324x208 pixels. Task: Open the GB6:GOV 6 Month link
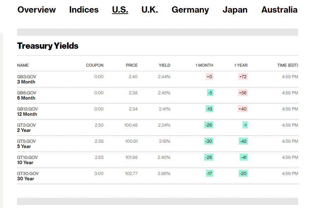[x=27, y=95]
